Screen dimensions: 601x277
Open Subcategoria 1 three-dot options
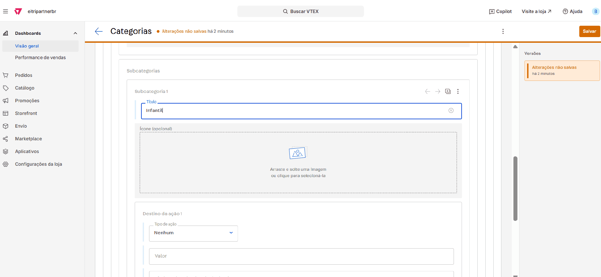458,92
